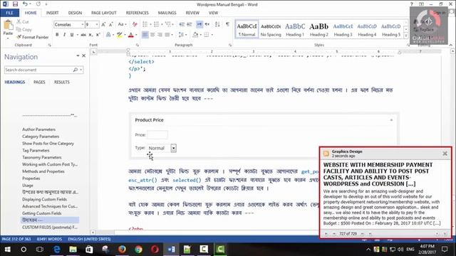Select the 'Tag Parameters' heading

(36, 150)
